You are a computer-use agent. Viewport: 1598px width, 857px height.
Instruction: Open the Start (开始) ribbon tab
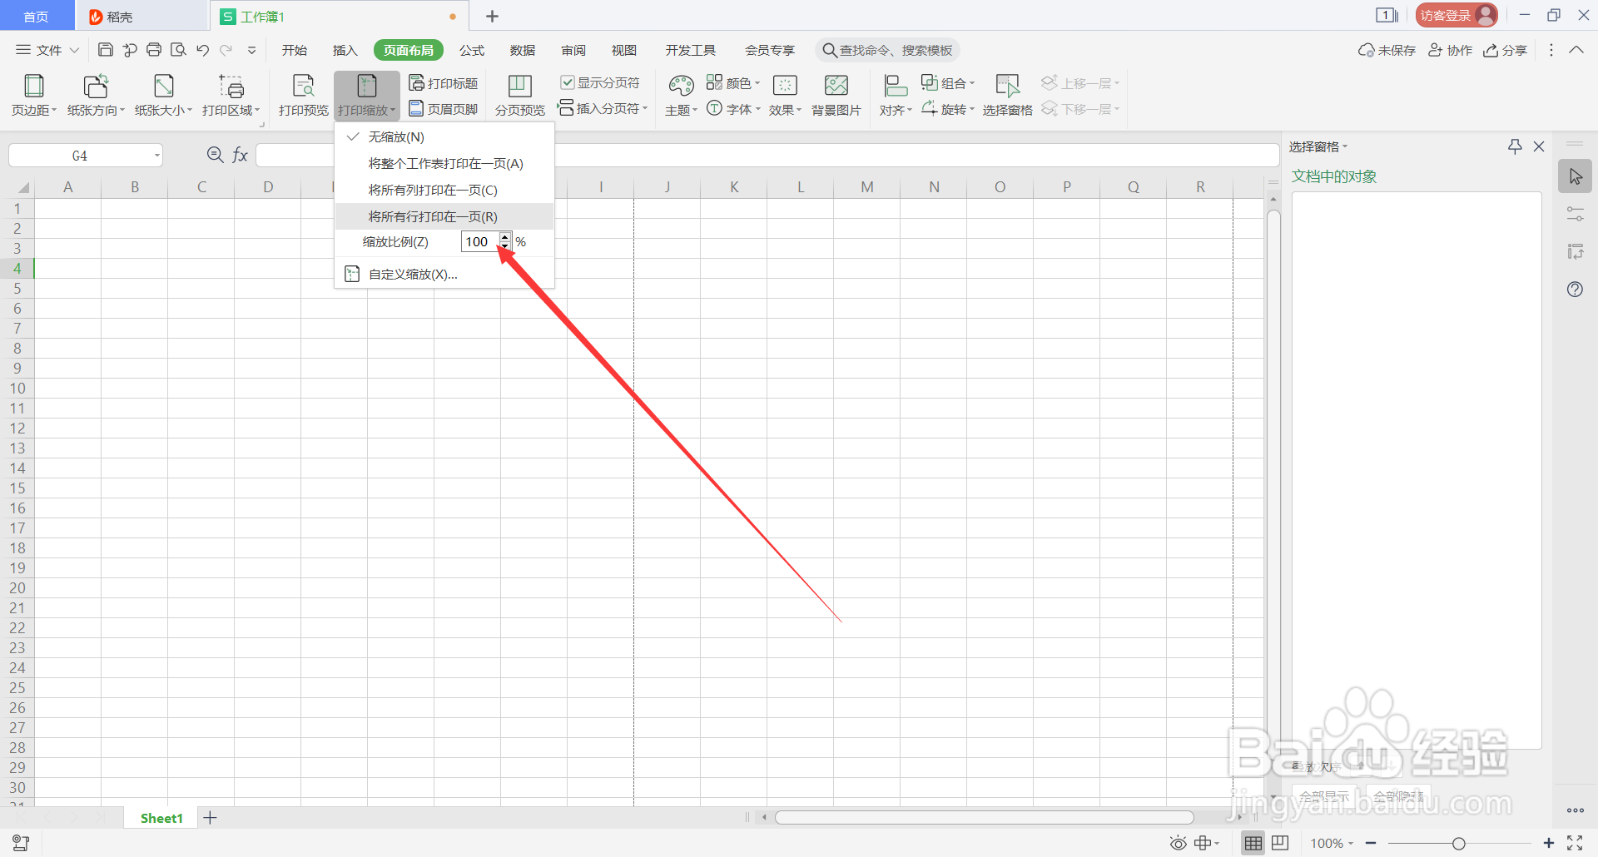point(295,50)
